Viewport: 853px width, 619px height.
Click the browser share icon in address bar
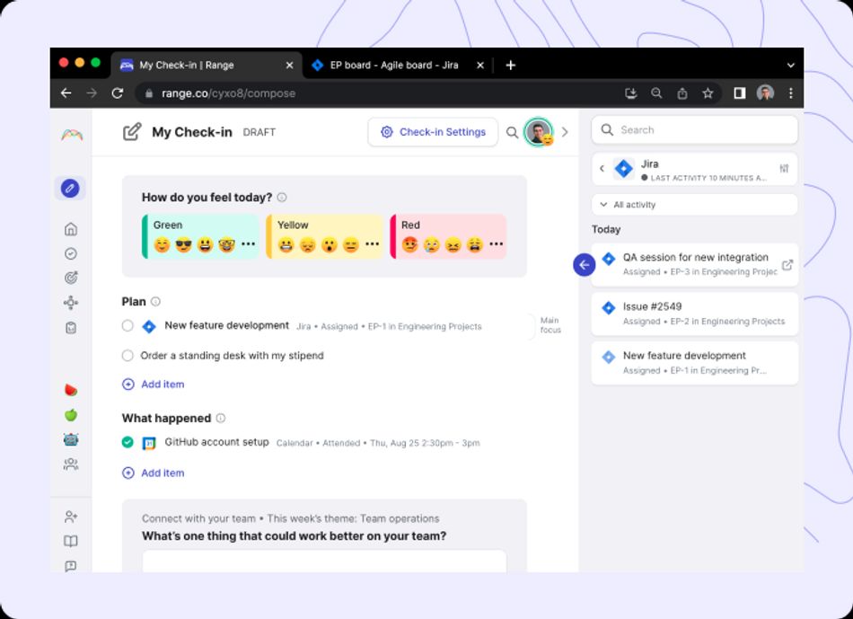coord(682,93)
